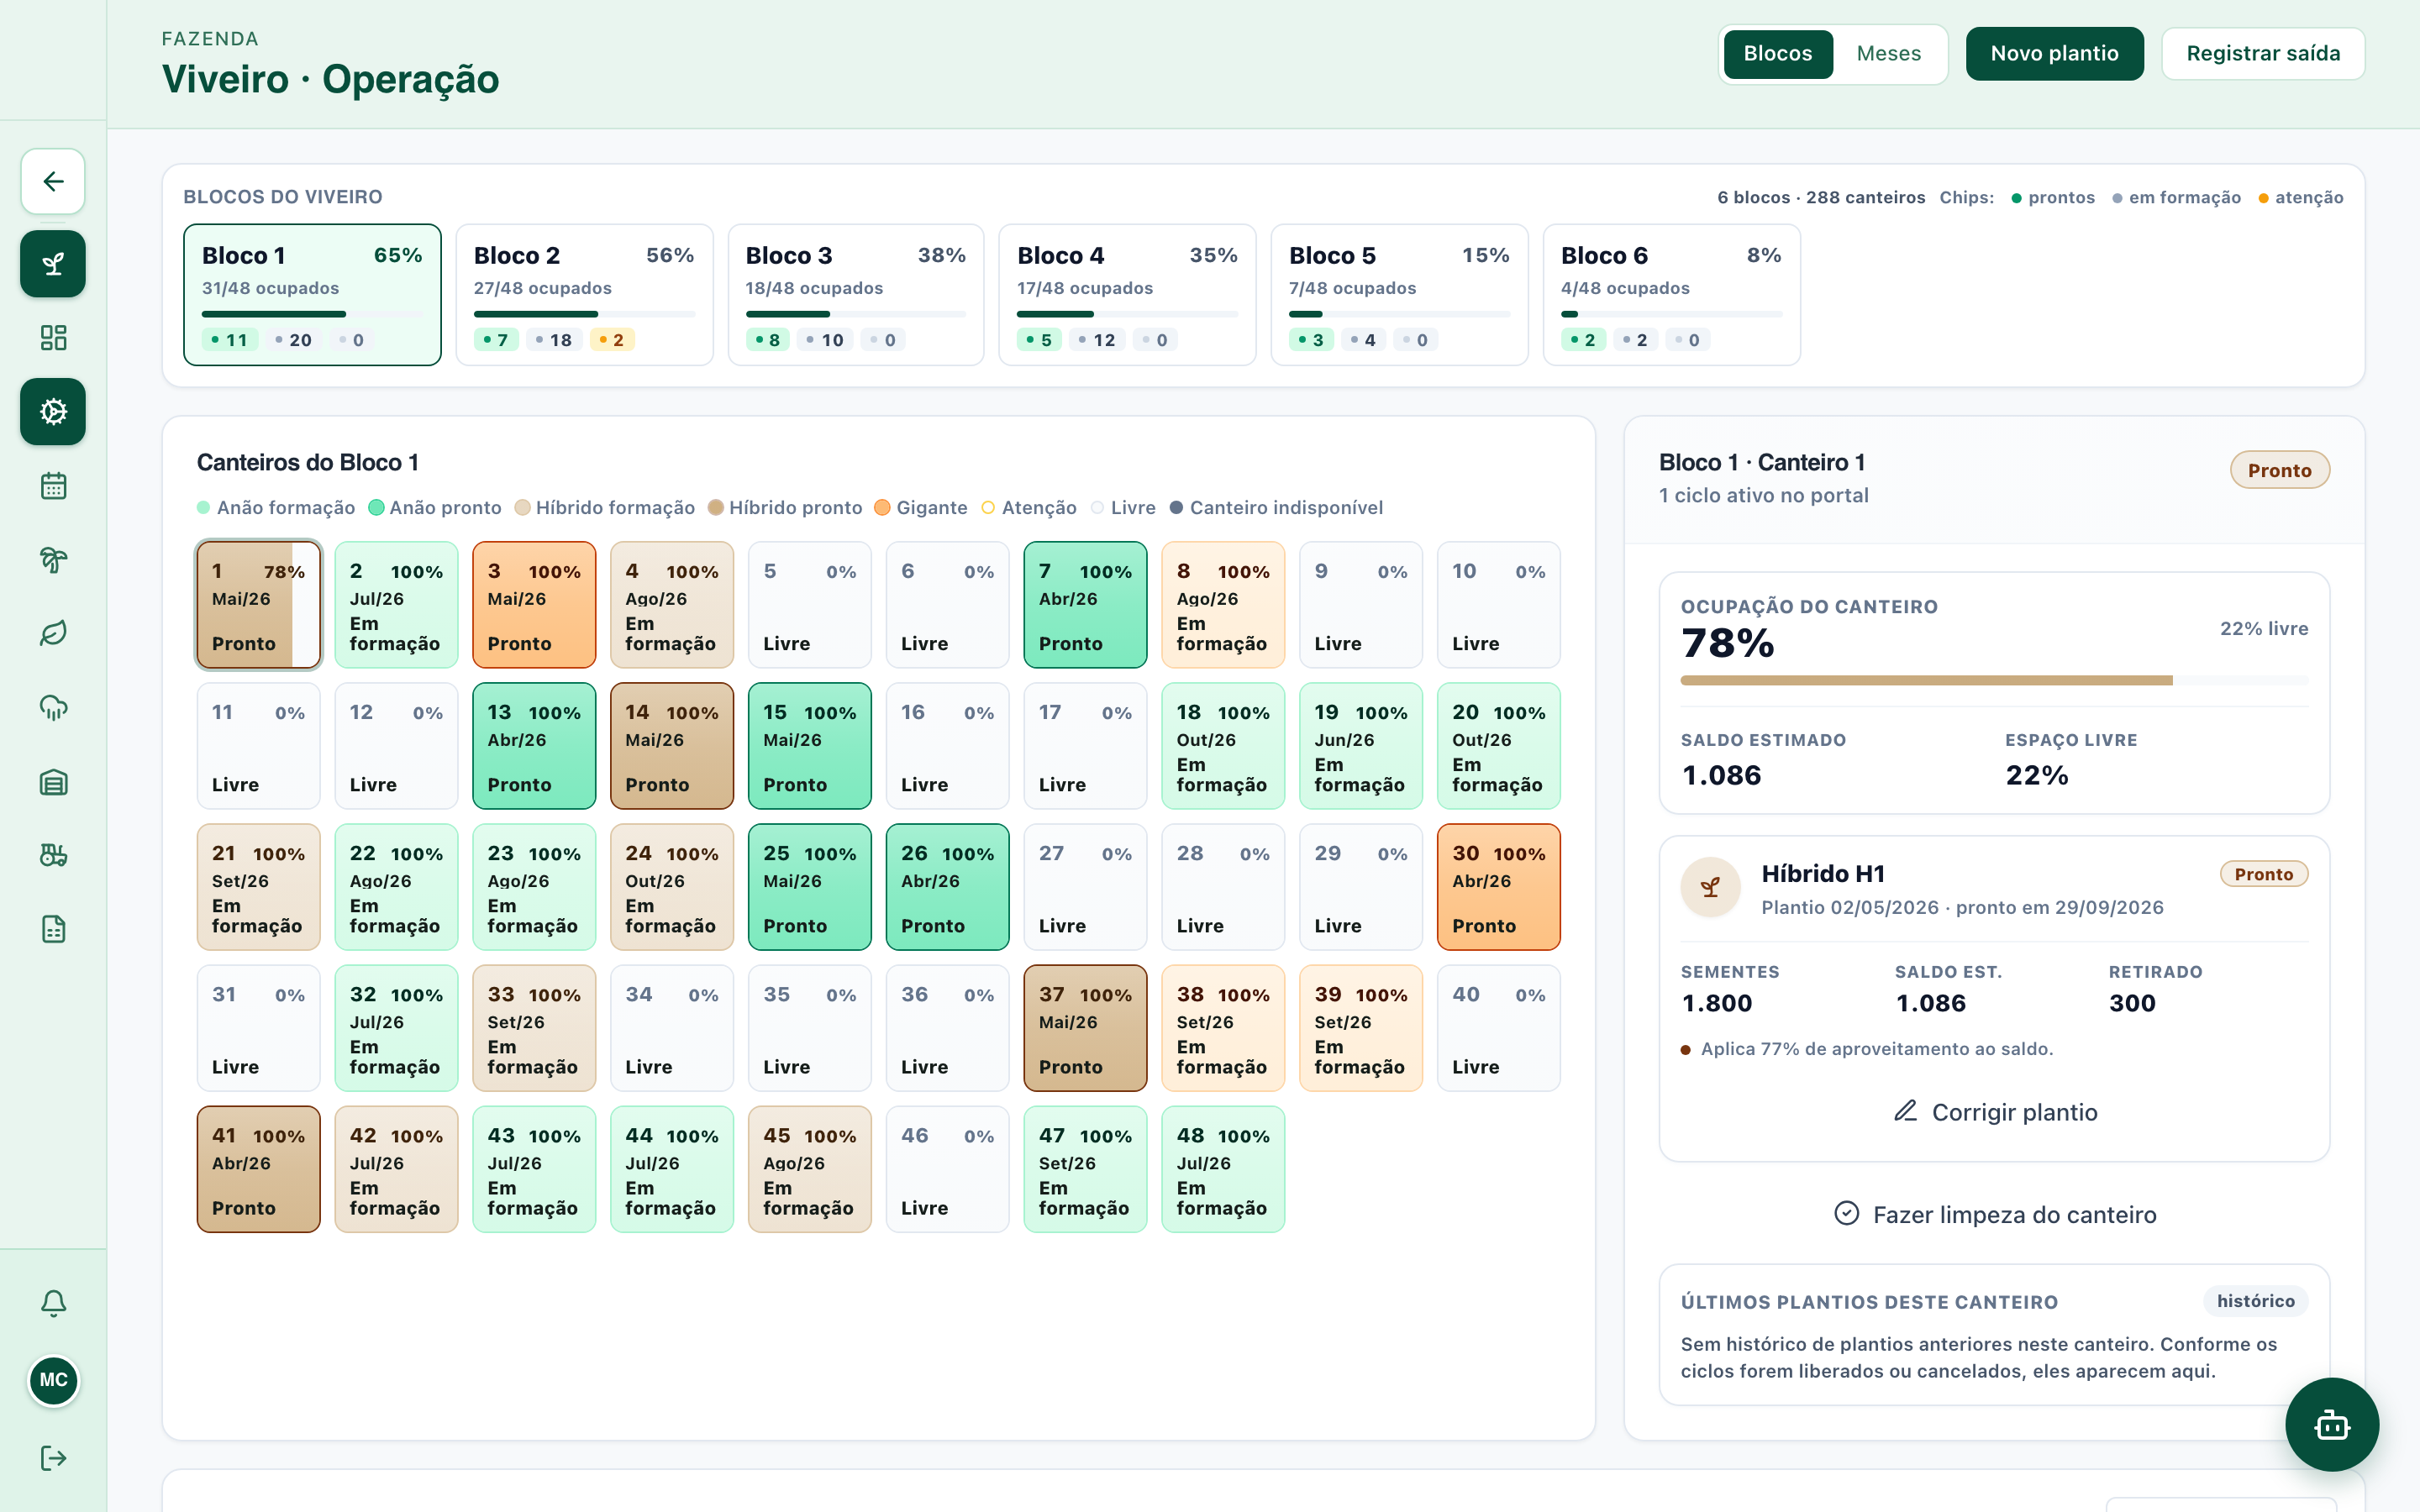2420x1512 pixels.
Task: Click the canteiro occupation progress bar
Action: click(x=1994, y=681)
